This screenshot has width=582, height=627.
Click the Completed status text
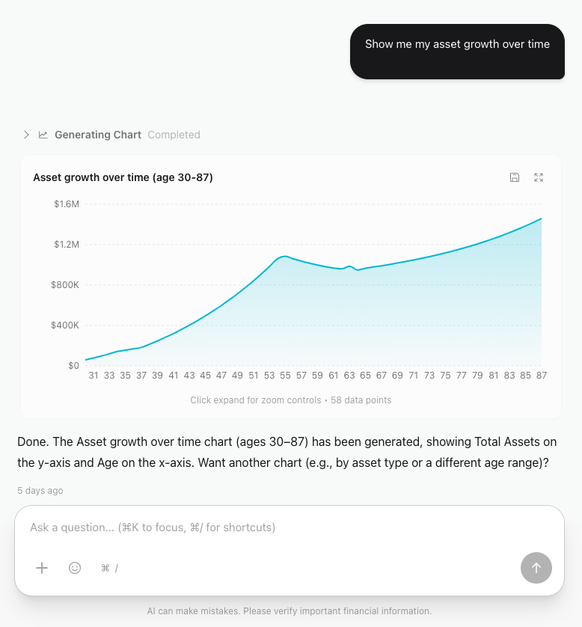point(174,135)
